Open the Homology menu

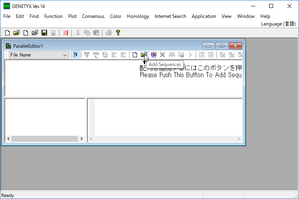click(x=138, y=16)
